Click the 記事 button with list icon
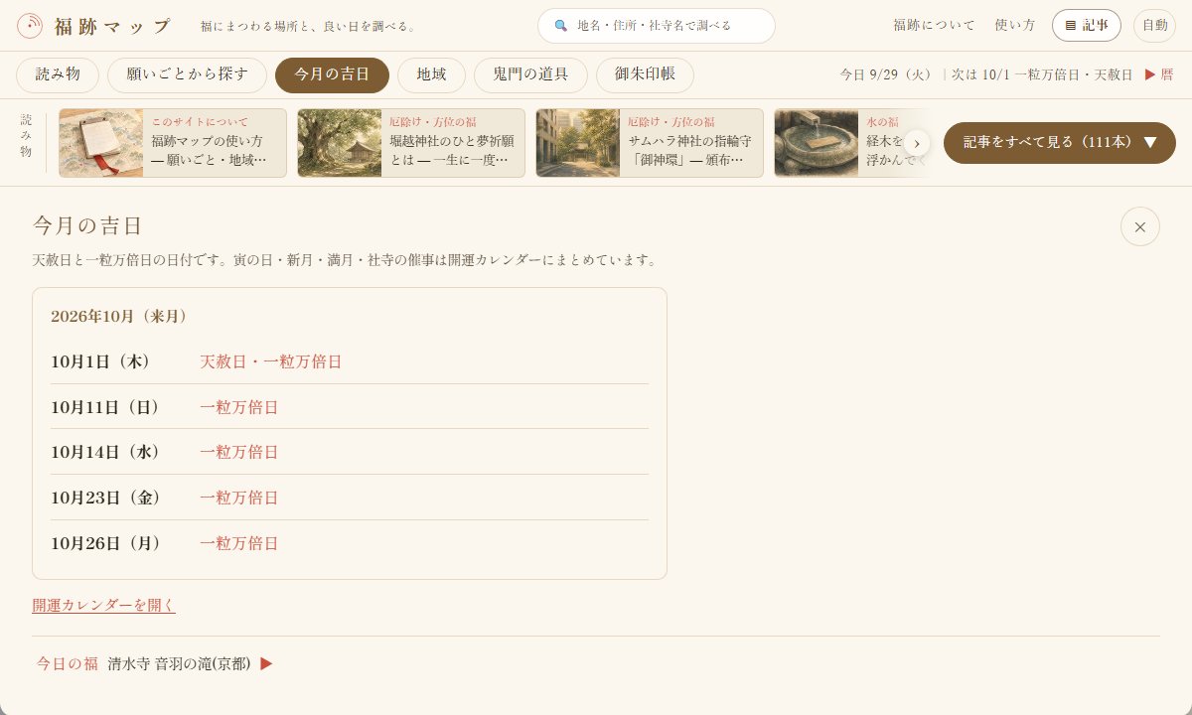 (1087, 26)
